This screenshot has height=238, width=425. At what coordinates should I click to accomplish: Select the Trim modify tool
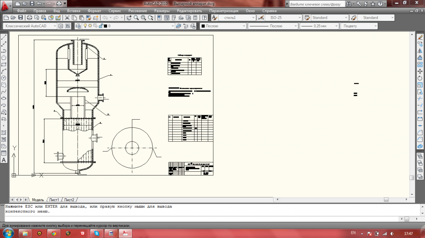tap(420, 99)
